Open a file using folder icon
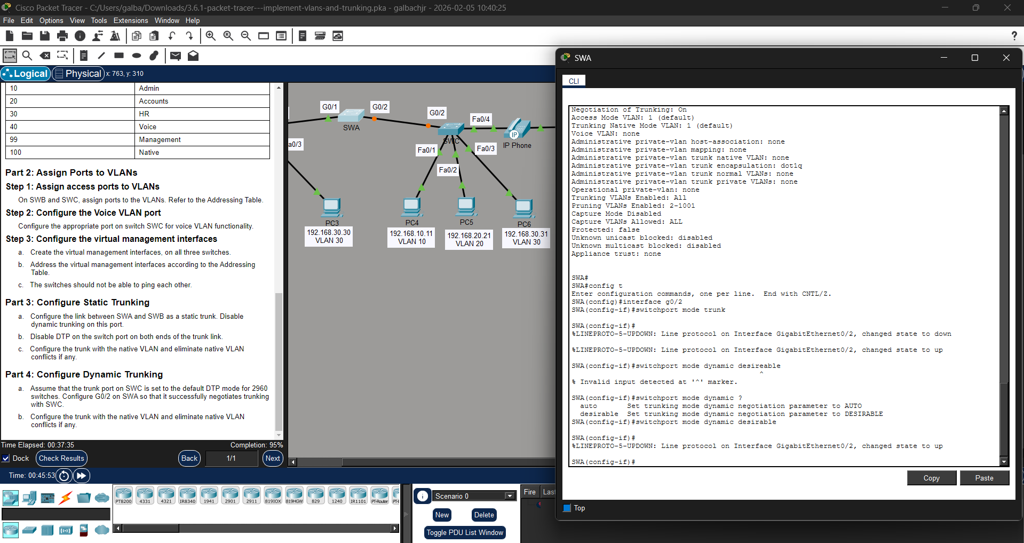This screenshot has width=1024, height=543. point(27,36)
